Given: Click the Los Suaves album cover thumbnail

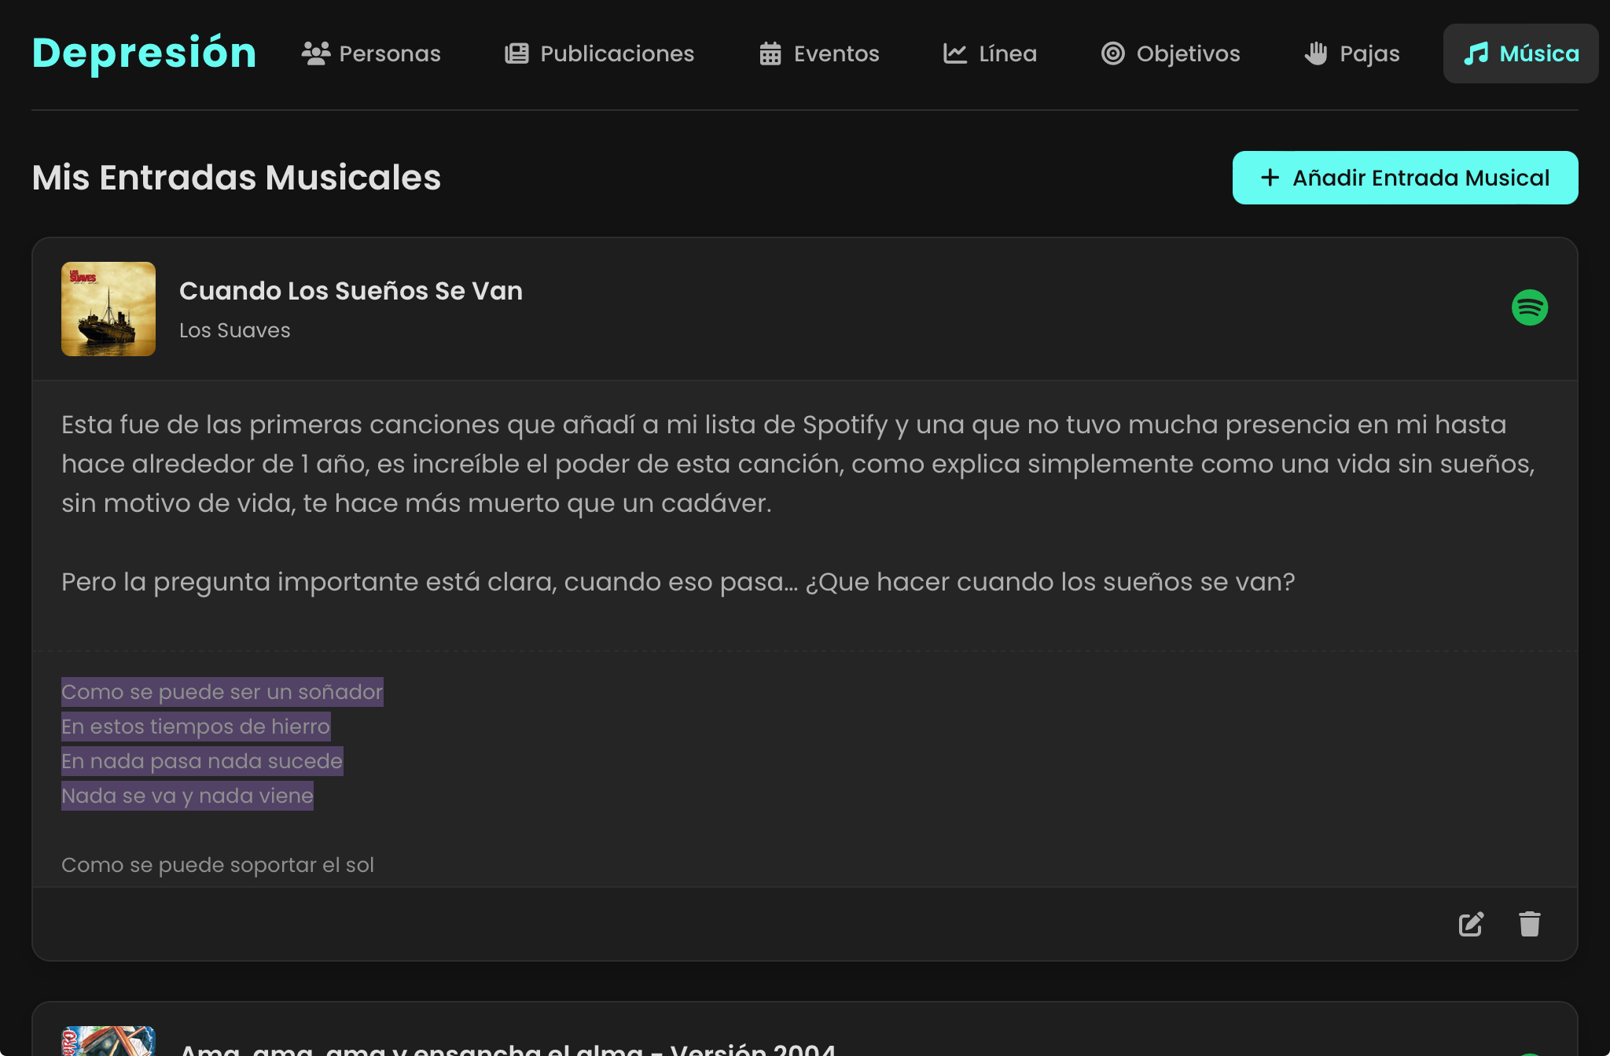Looking at the screenshot, I should click(x=108, y=309).
